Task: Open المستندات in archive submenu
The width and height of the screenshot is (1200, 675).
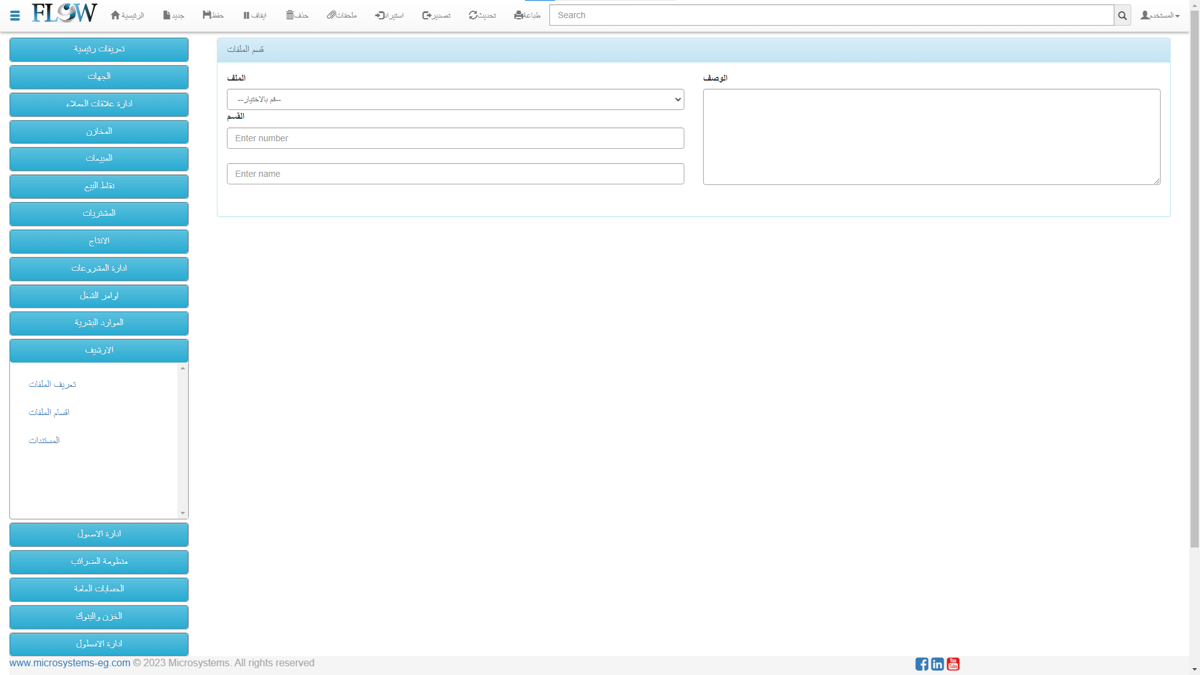Action: point(44,441)
